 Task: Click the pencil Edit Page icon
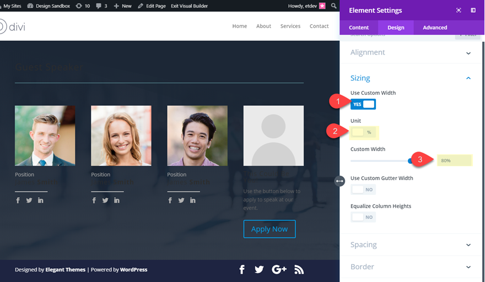(141, 6)
